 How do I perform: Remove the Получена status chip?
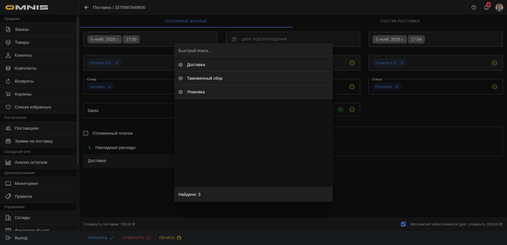pyautogui.click(x=396, y=87)
